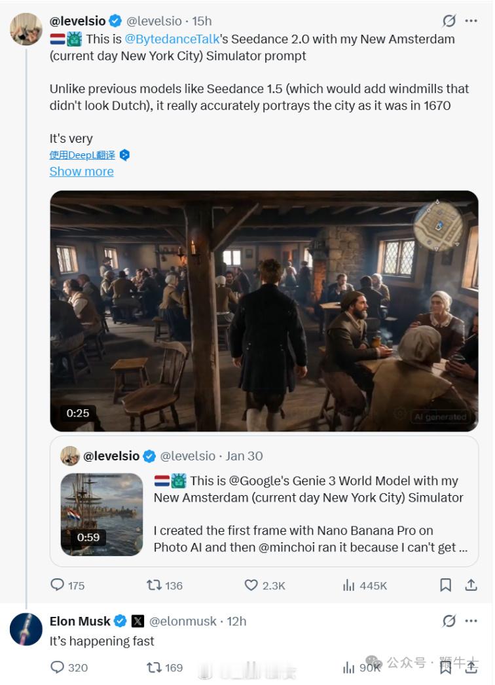Reply to Elon Musk's comment
This screenshot has height=685, width=495.
pyautogui.click(x=58, y=667)
